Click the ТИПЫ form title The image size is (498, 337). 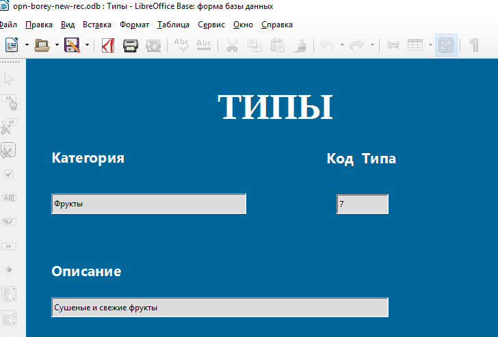point(275,107)
